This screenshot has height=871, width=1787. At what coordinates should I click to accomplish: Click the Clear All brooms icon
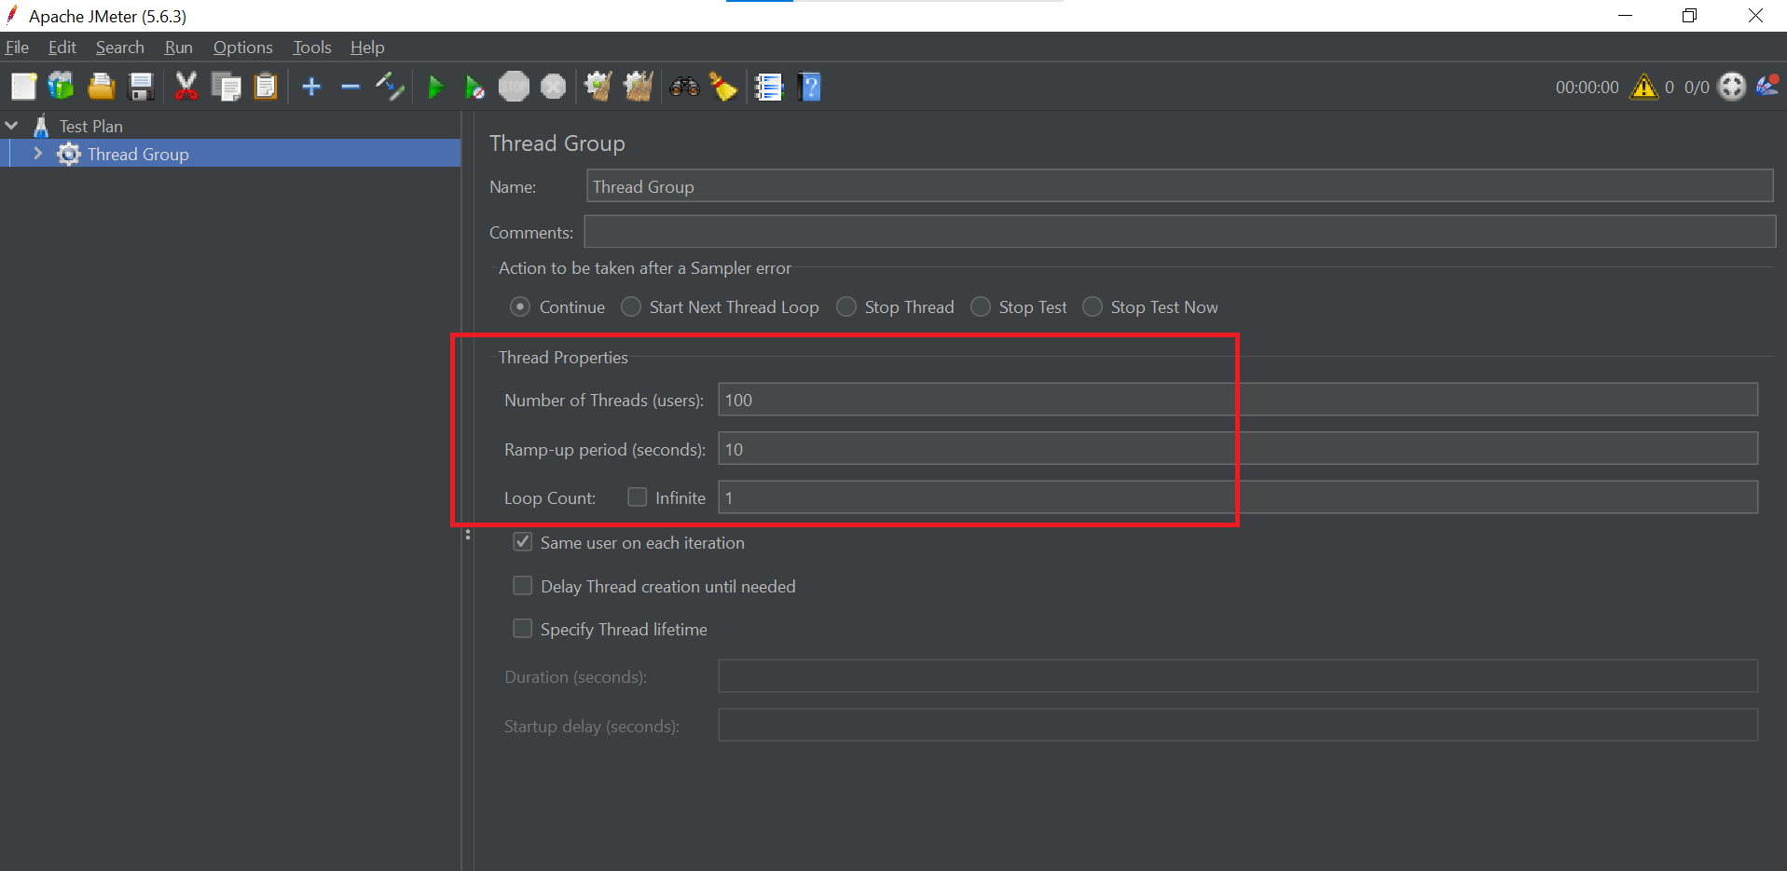[639, 88]
